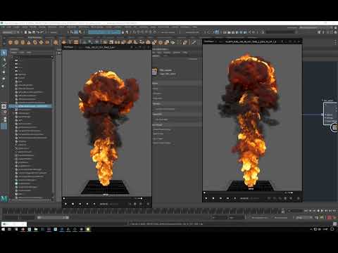Toggle the Outliner panel from the toolbox
This screenshot has width=338, height=253.
pos(4,126)
